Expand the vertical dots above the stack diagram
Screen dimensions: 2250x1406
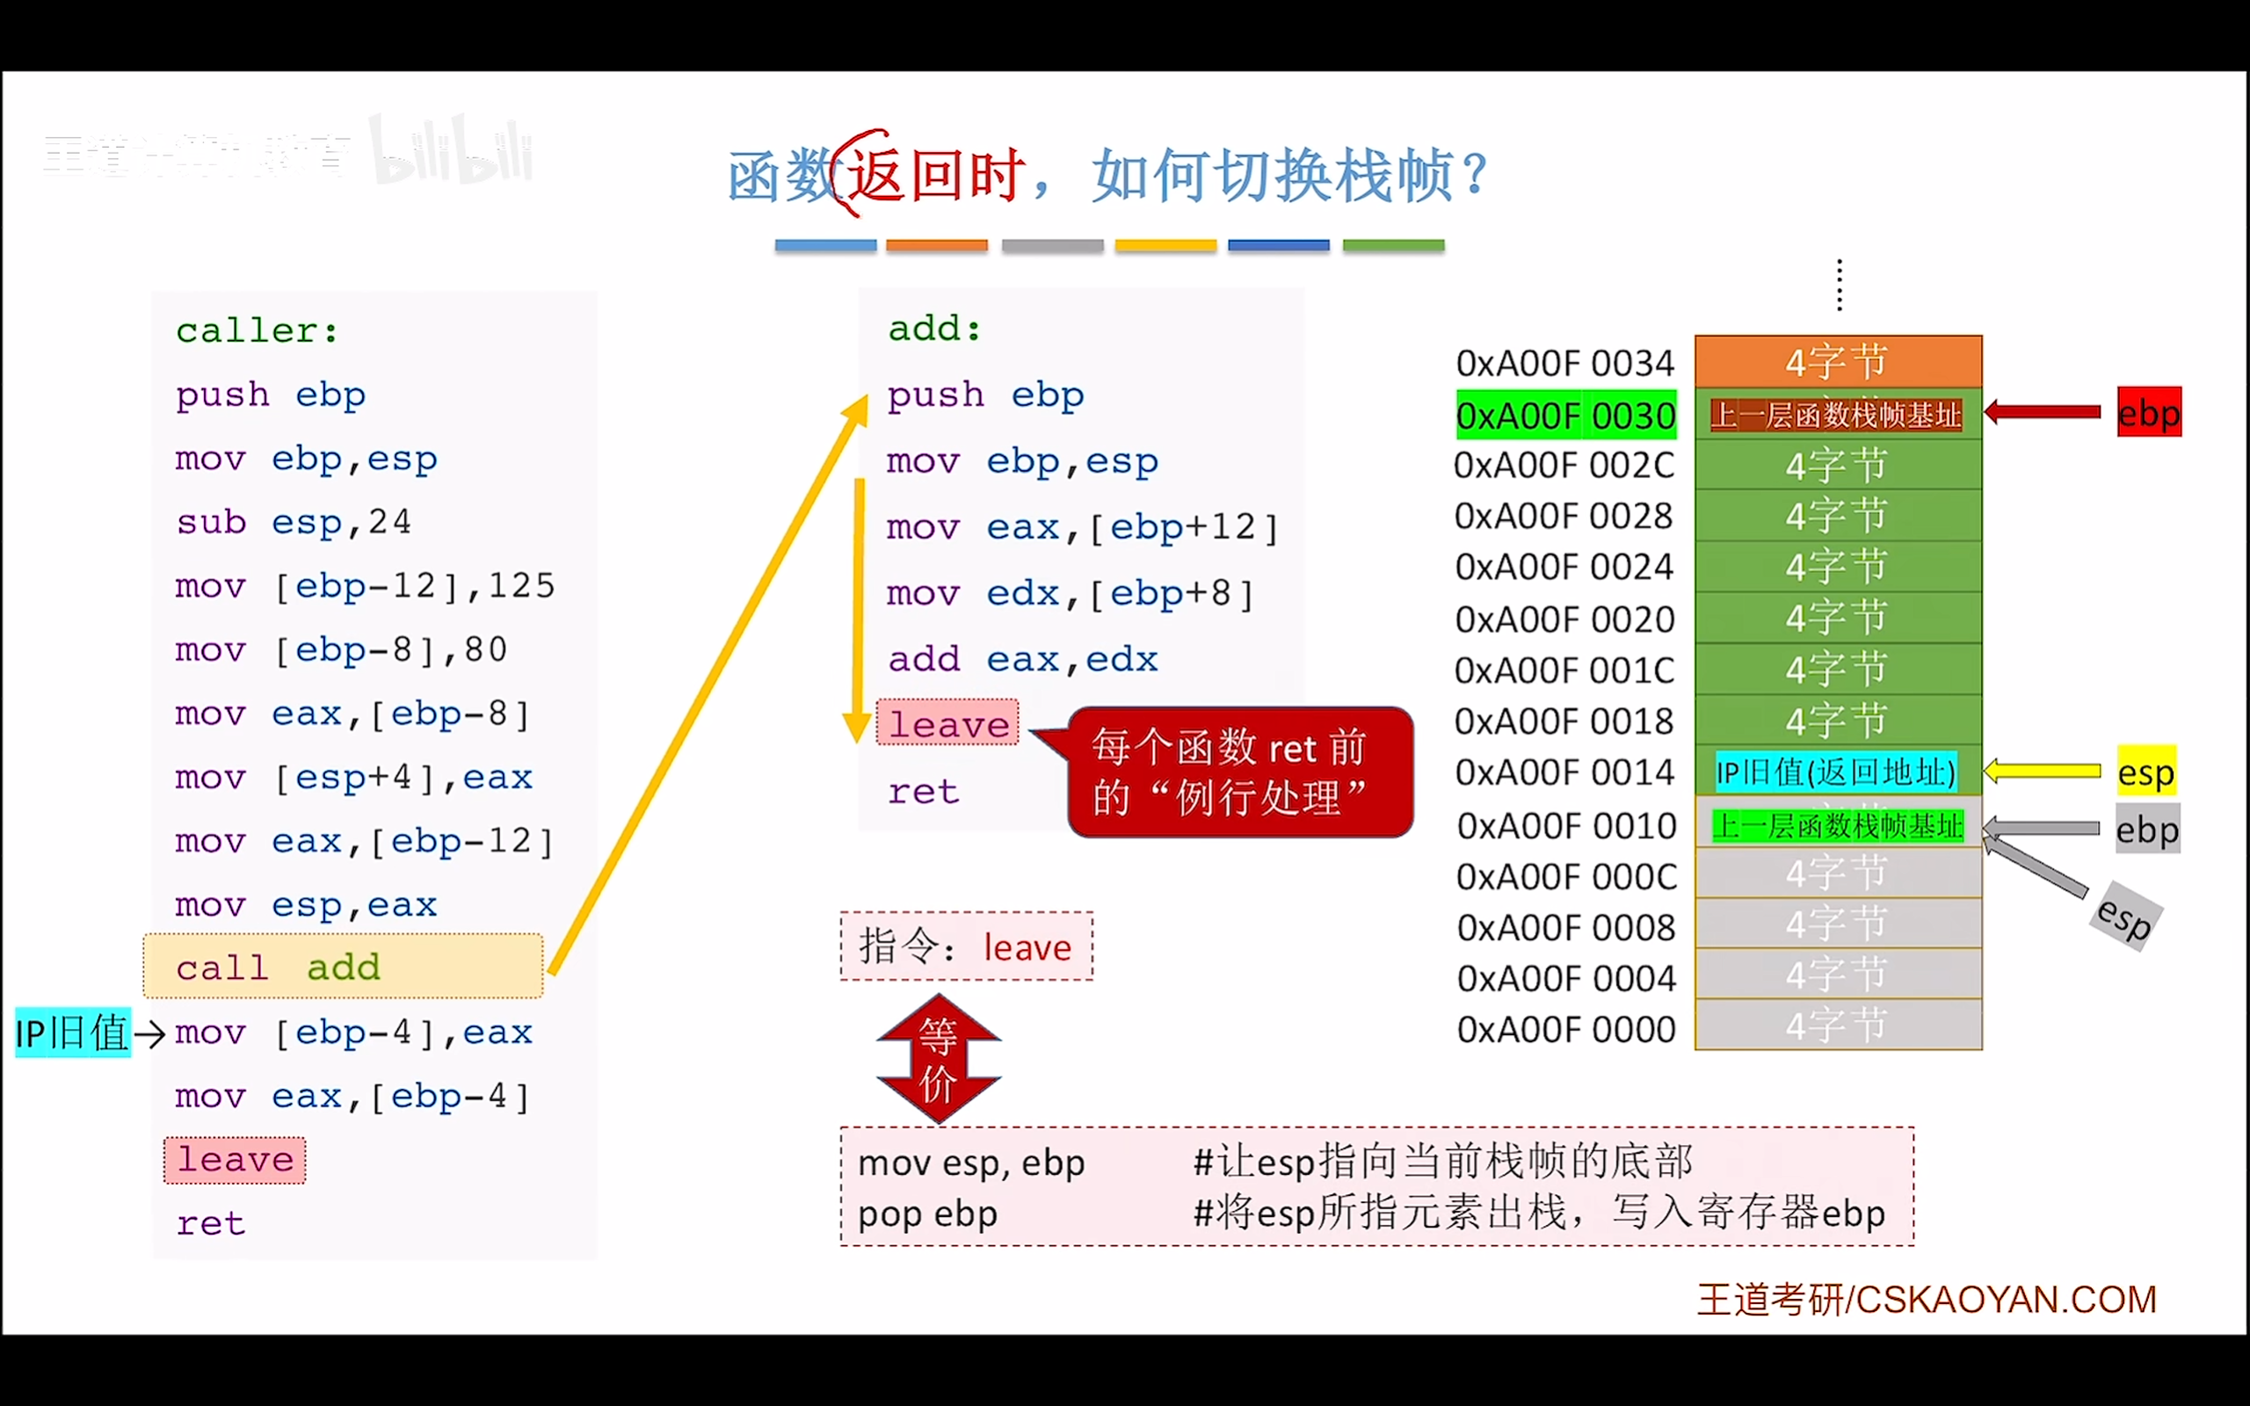pos(1838,284)
